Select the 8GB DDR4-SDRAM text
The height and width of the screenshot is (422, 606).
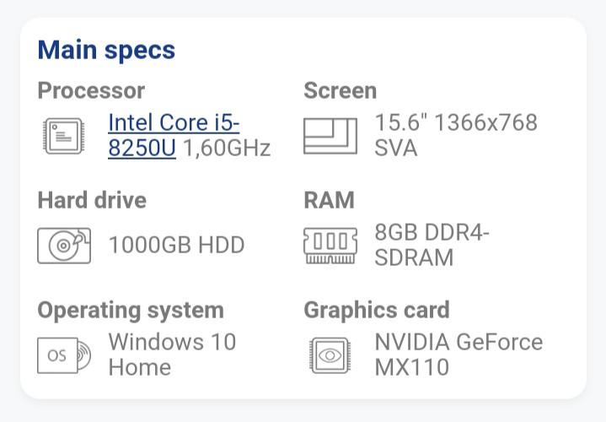[x=432, y=245]
